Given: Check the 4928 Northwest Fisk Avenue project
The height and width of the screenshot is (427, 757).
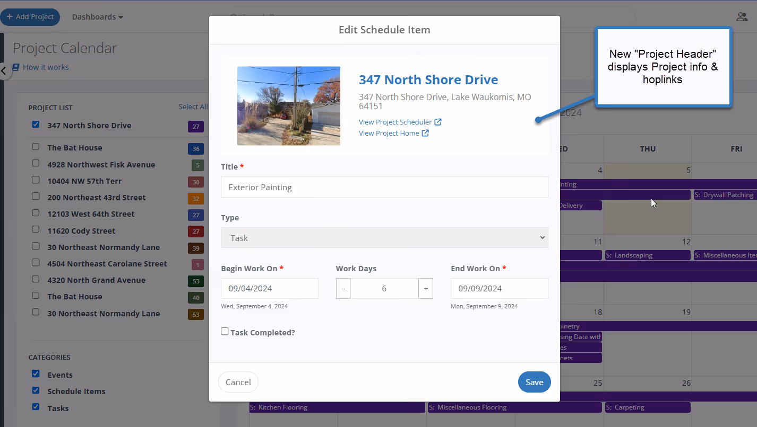Looking at the screenshot, I should (36, 164).
